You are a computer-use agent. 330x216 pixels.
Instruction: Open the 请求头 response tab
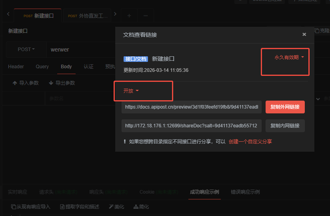pyautogui.click(x=58, y=192)
